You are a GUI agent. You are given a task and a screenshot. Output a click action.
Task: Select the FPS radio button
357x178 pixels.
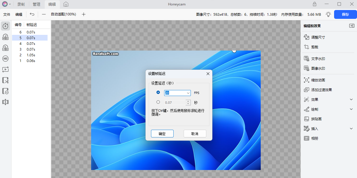pos(158,92)
